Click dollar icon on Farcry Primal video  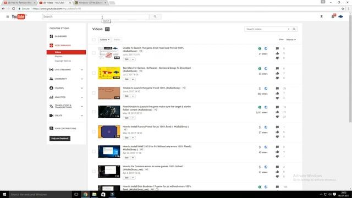point(260,127)
